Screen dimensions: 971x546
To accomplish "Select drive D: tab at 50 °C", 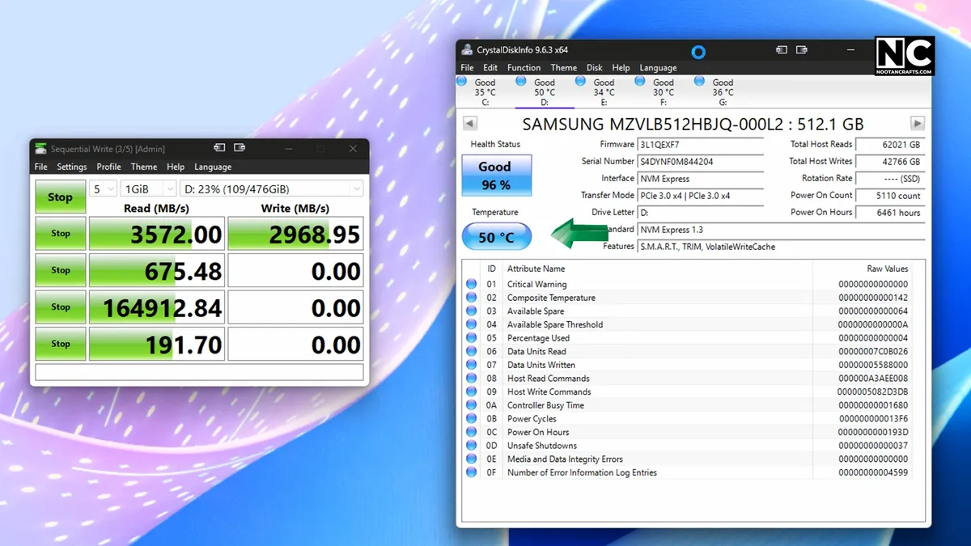I will 545,91.
